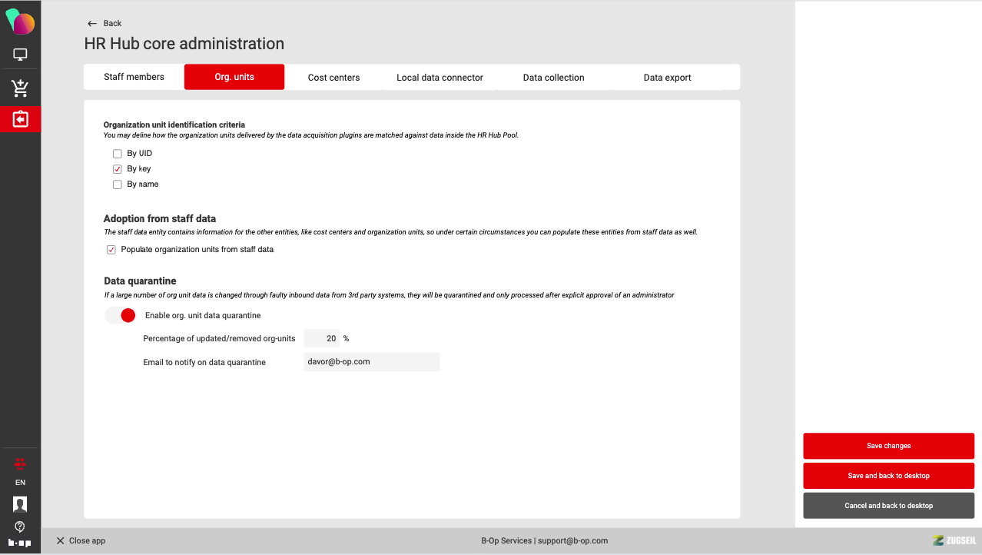The height and width of the screenshot is (555, 982).
Task: Switch to the Staff members tab
Action: pos(134,77)
